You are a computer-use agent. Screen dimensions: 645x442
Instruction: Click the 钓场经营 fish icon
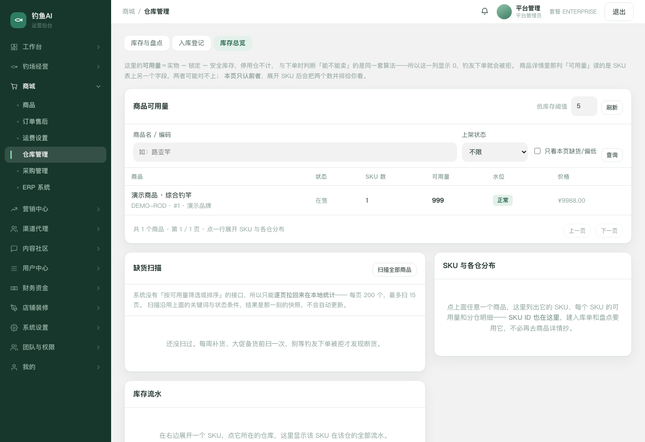14,67
